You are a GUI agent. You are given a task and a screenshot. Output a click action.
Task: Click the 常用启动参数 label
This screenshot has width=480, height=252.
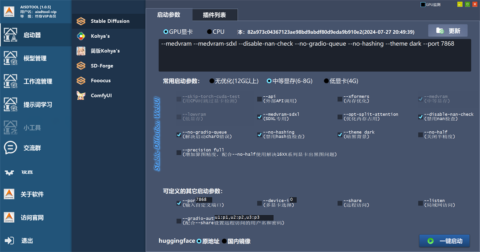click(181, 81)
